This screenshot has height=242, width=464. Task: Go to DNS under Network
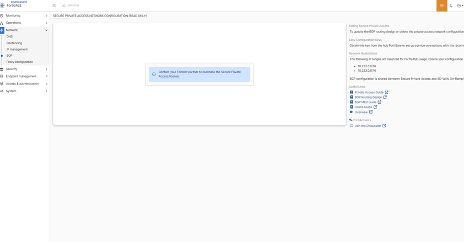tap(9, 37)
